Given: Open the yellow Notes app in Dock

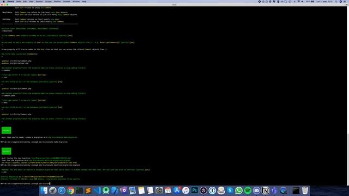Looking at the screenshot, I should click(141, 191).
